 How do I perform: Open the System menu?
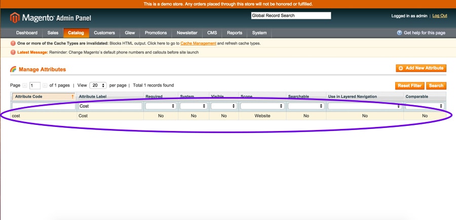click(259, 33)
